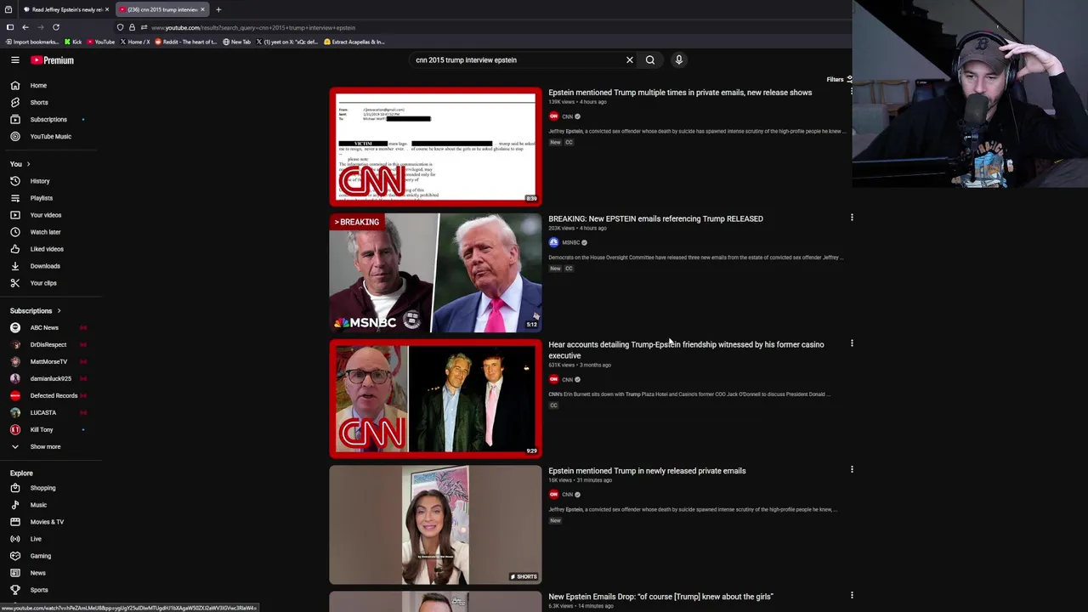The height and width of the screenshot is (612, 1088).
Task: Open a new browser tab
Action: pos(218,9)
